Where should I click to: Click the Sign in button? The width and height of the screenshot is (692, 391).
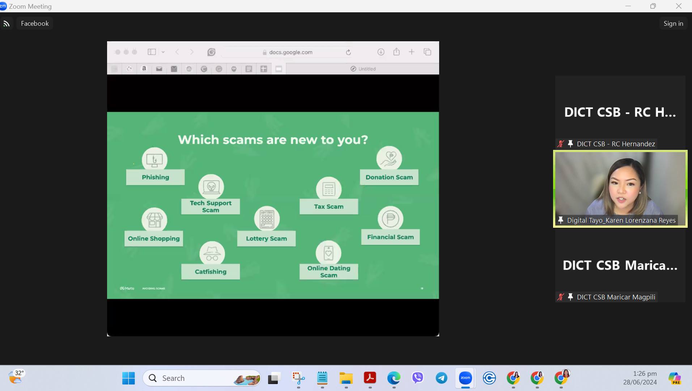click(x=673, y=24)
